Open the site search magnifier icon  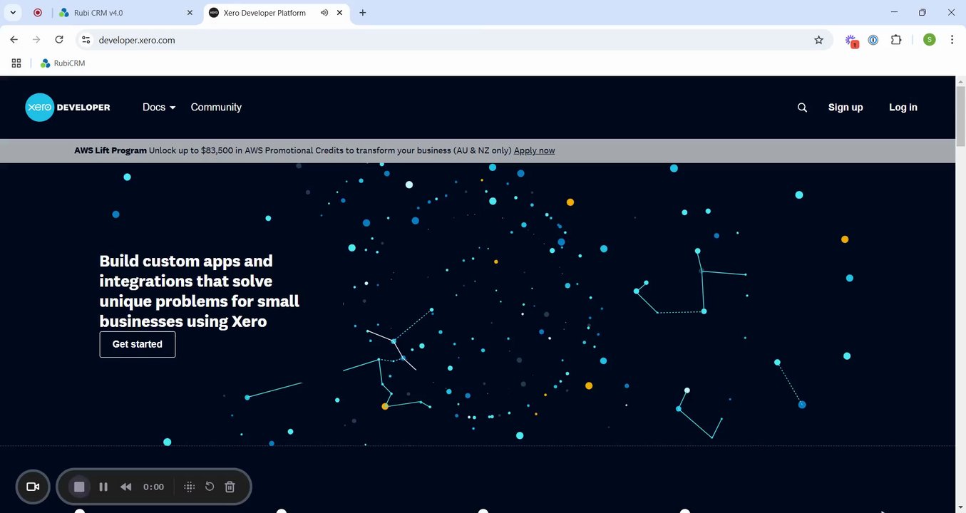802,108
